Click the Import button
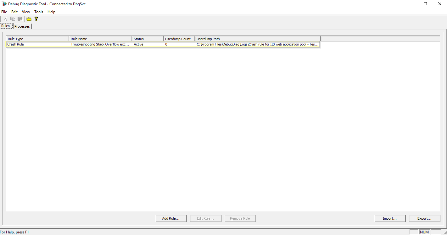Screen dimensions: 447x235 coord(390,218)
